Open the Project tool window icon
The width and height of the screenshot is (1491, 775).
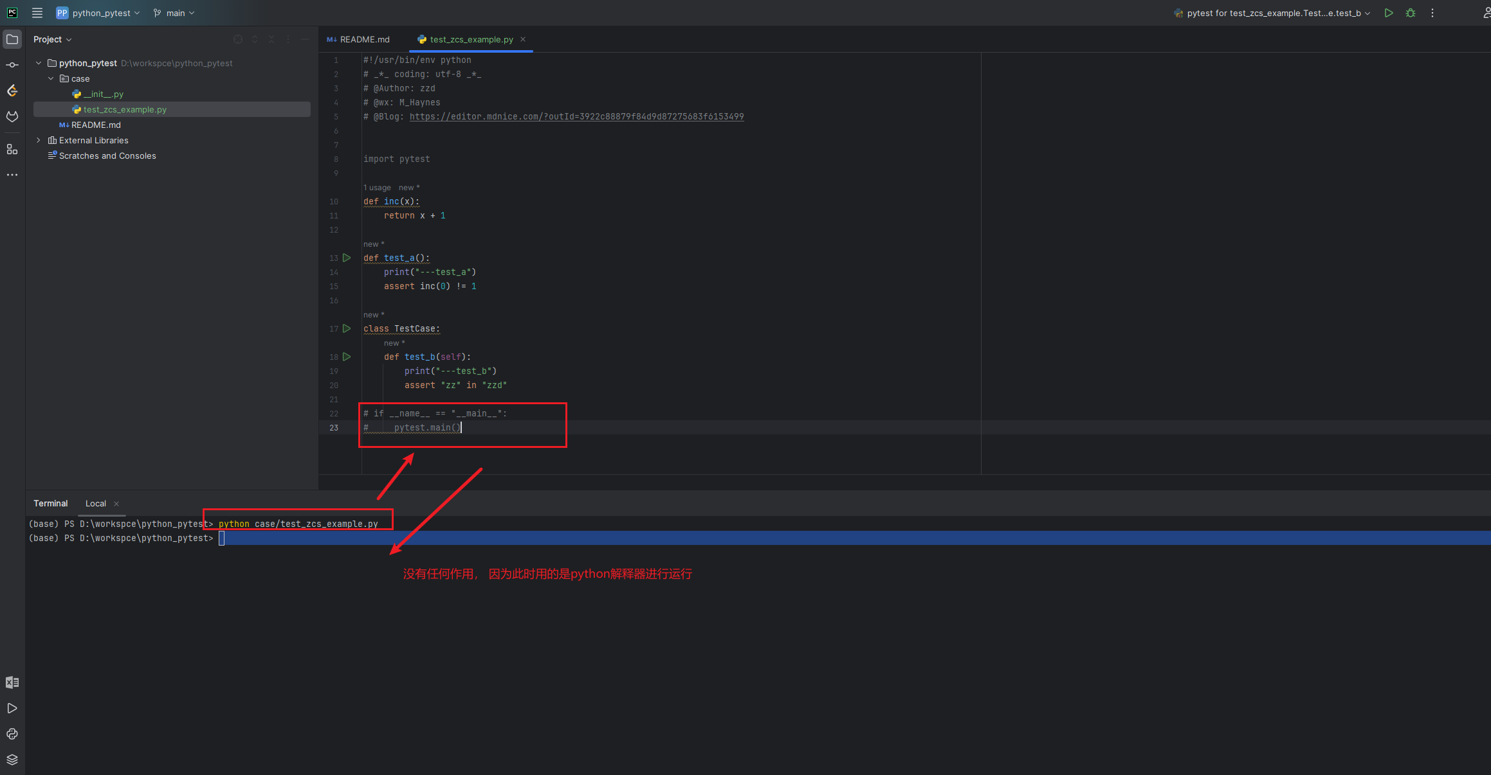[12, 39]
